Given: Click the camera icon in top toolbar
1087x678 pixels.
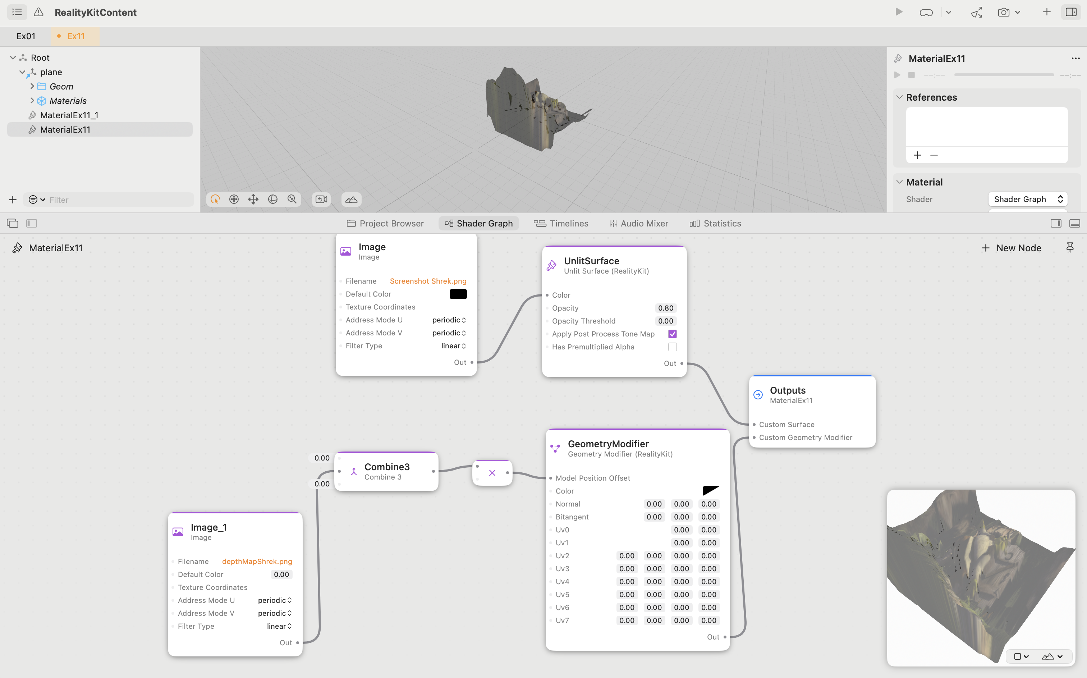Looking at the screenshot, I should (1004, 13).
